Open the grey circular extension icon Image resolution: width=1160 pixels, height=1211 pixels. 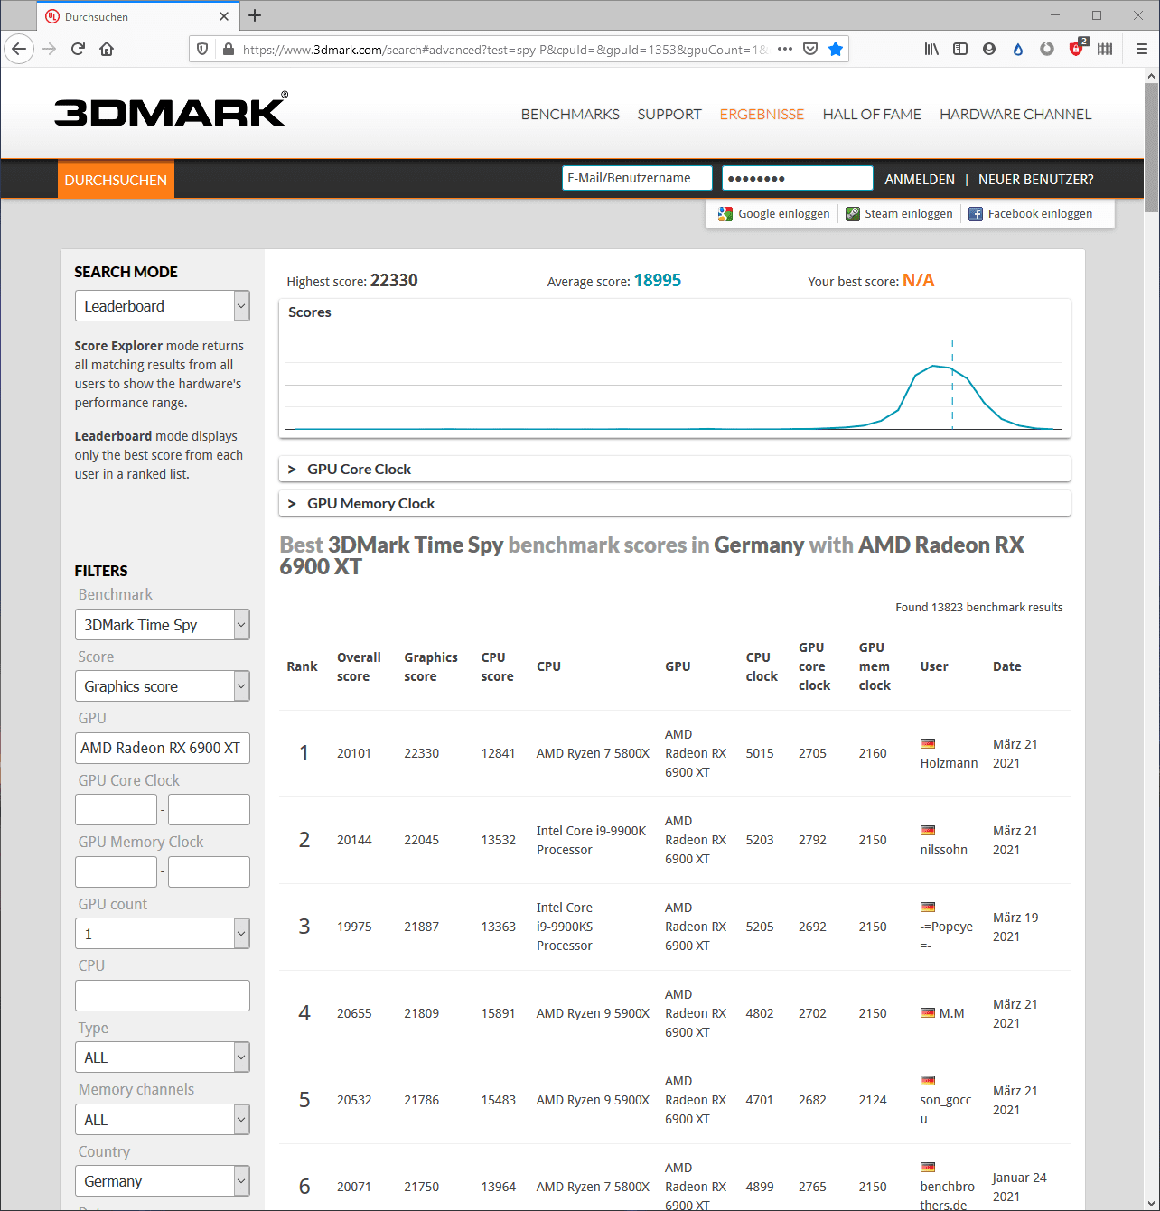[1047, 49]
